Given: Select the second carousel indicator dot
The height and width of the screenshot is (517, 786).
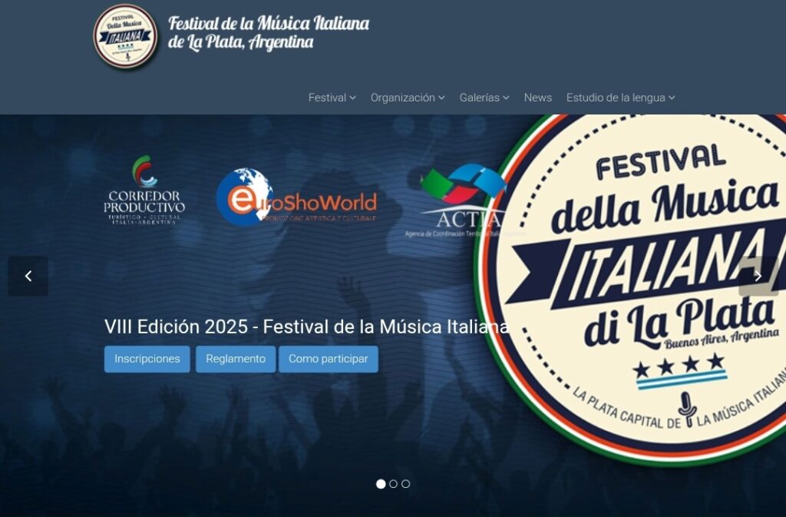Looking at the screenshot, I should [x=394, y=484].
